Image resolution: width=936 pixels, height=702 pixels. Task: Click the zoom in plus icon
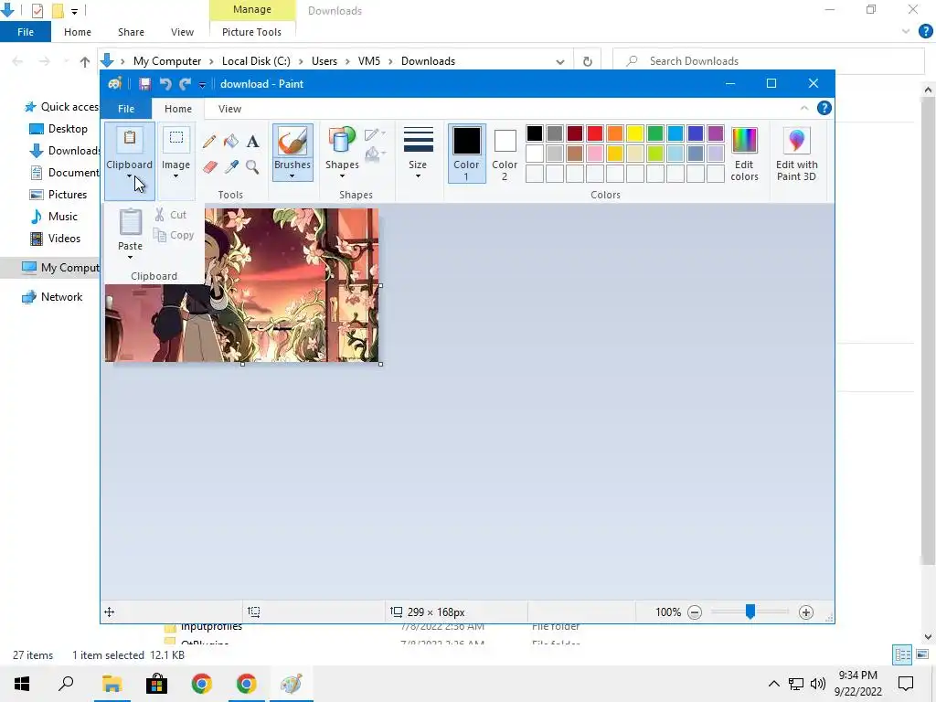click(806, 612)
